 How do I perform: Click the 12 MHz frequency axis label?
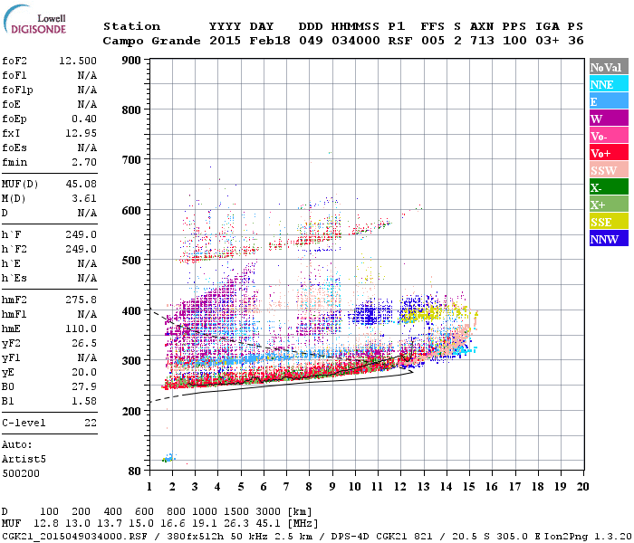point(400,487)
